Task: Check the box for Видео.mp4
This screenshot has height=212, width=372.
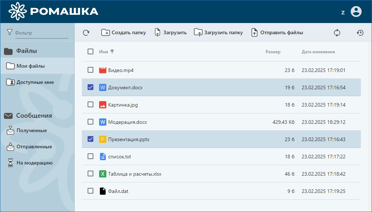Action: [x=90, y=70]
